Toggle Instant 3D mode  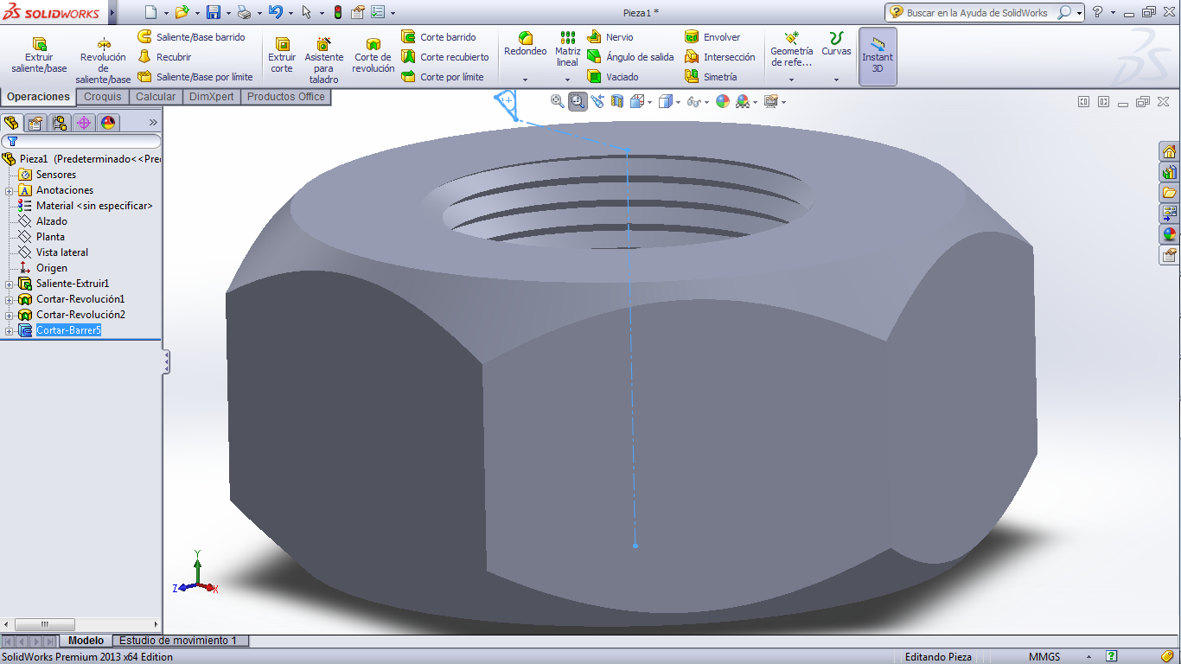[x=878, y=56]
